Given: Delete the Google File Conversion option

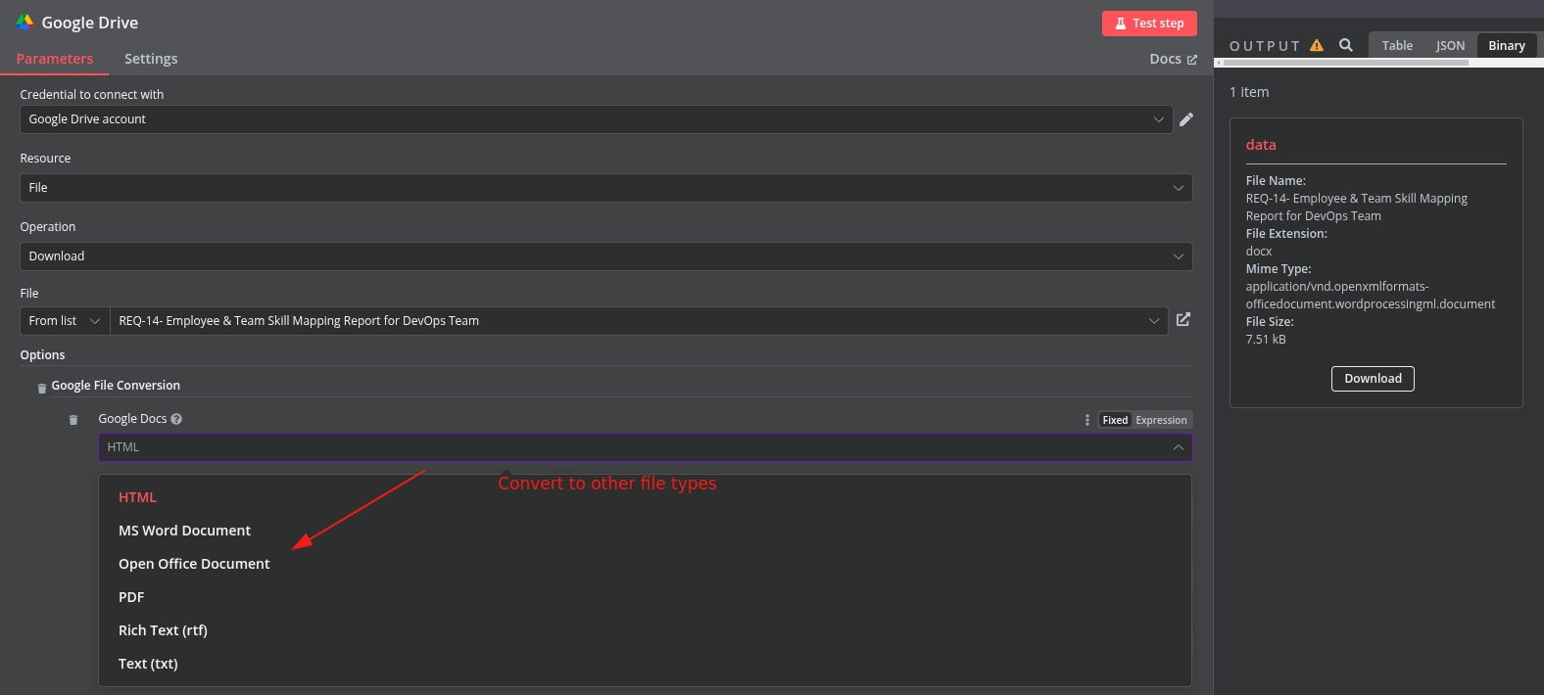Looking at the screenshot, I should [41, 388].
